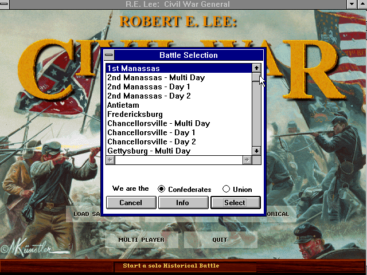Click the MULTI PLAYER menu option

(142, 239)
